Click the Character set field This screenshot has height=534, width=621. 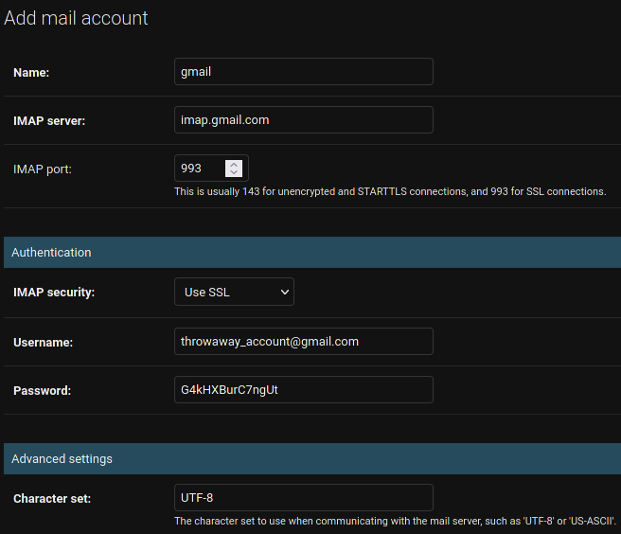(303, 498)
